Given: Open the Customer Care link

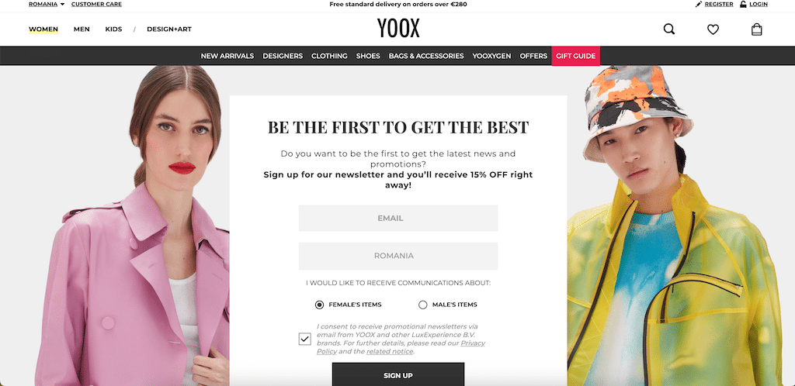Looking at the screenshot, I should click(x=96, y=4).
